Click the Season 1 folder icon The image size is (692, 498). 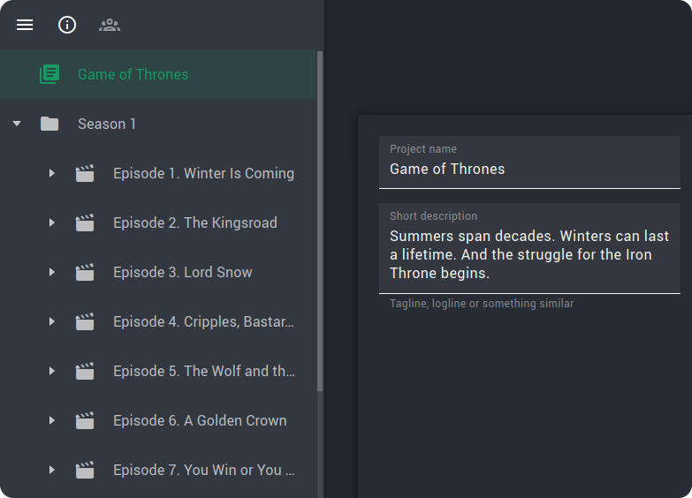click(49, 124)
